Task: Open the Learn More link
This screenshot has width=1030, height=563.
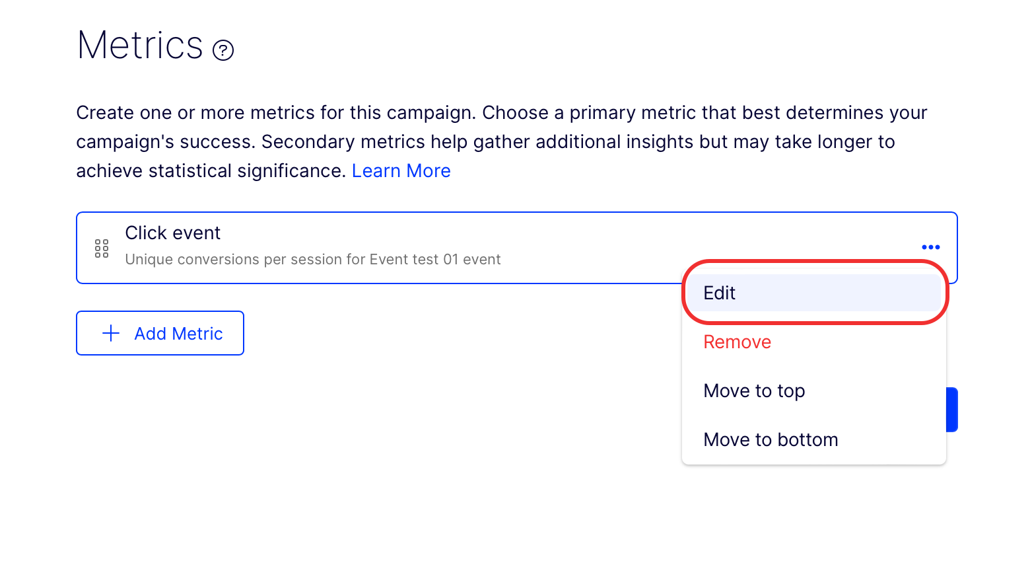Action: coord(401,170)
